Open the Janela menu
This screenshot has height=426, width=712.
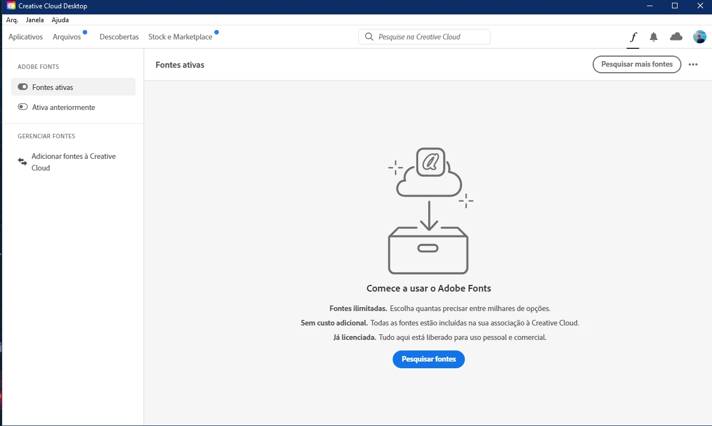click(x=35, y=20)
